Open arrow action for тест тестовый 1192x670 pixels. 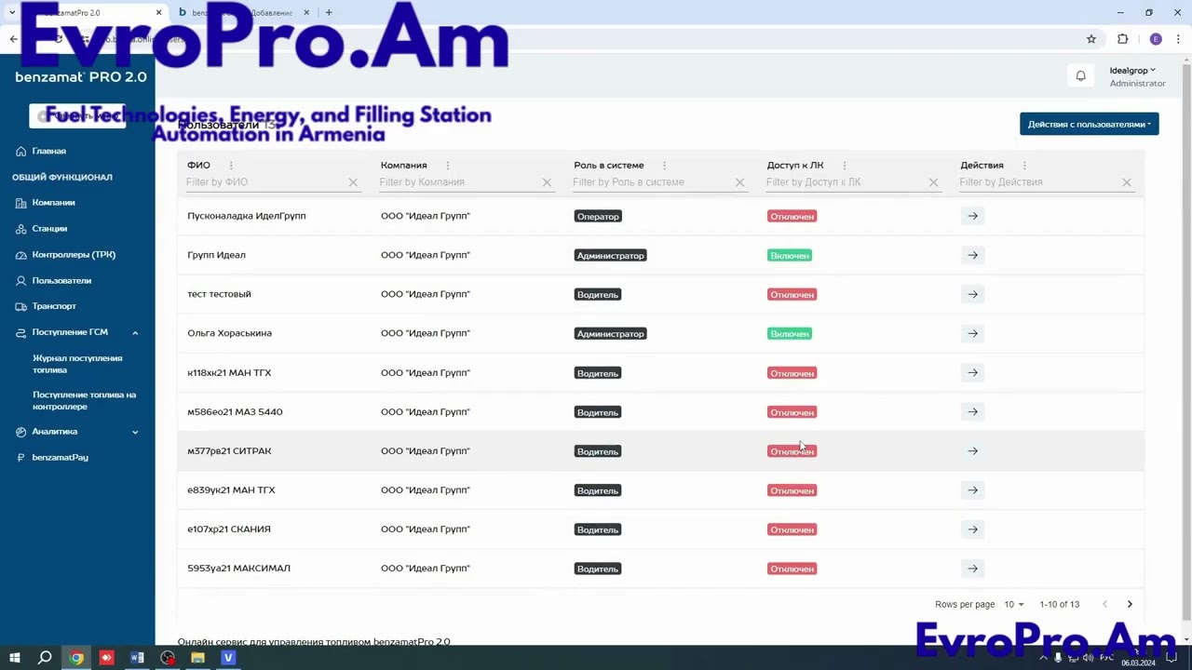972,294
